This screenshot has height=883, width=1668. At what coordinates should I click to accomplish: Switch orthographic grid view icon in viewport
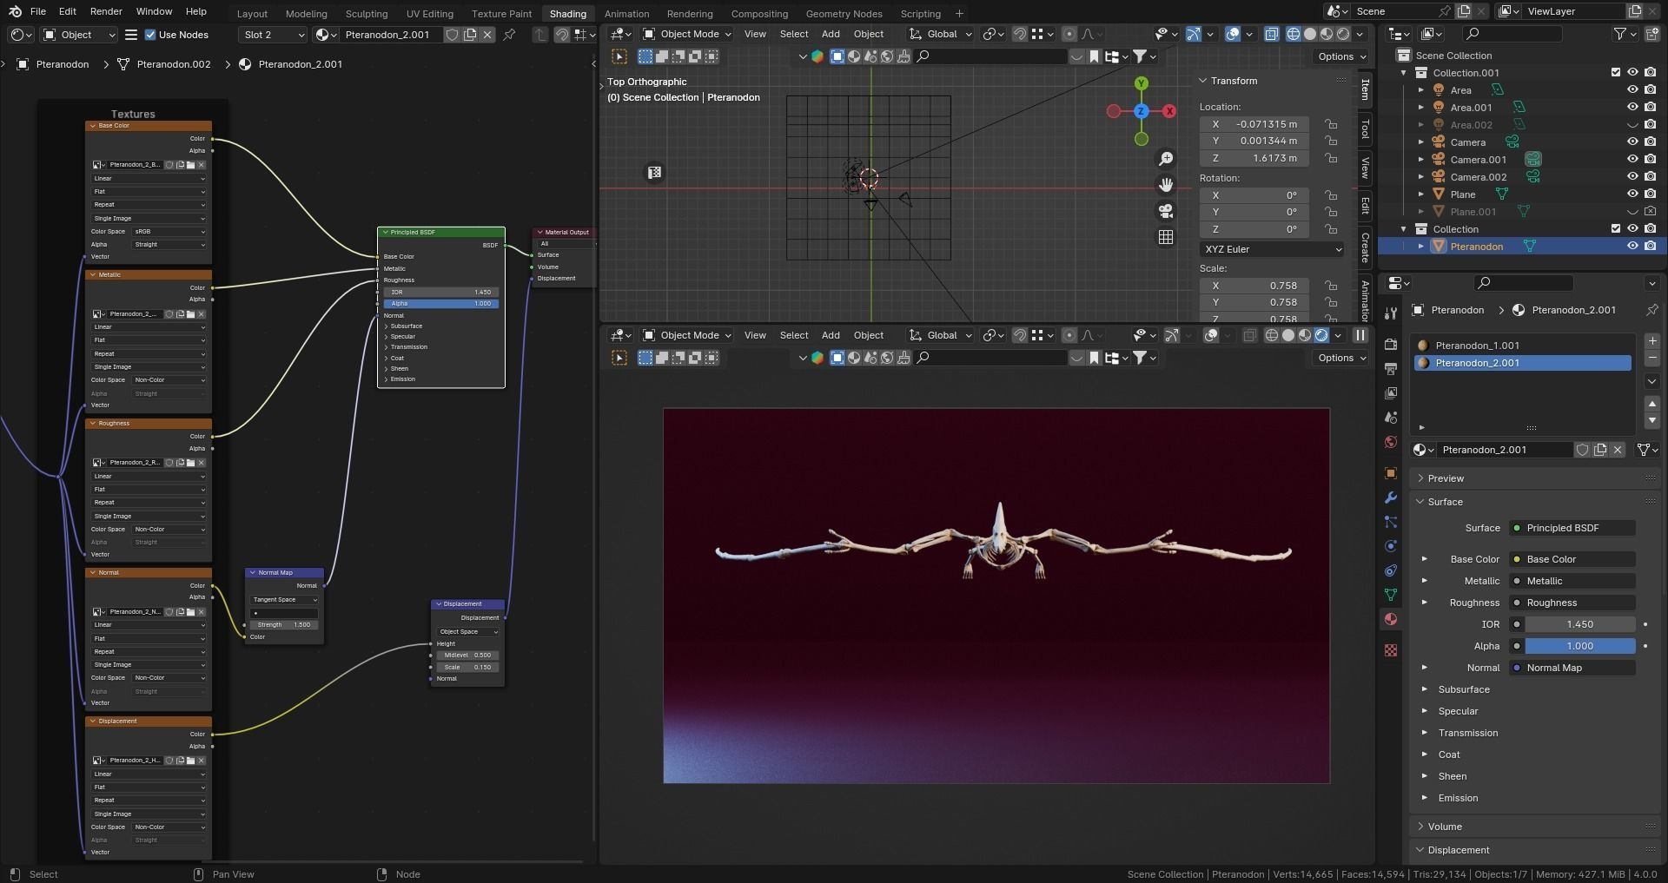pos(1166,237)
